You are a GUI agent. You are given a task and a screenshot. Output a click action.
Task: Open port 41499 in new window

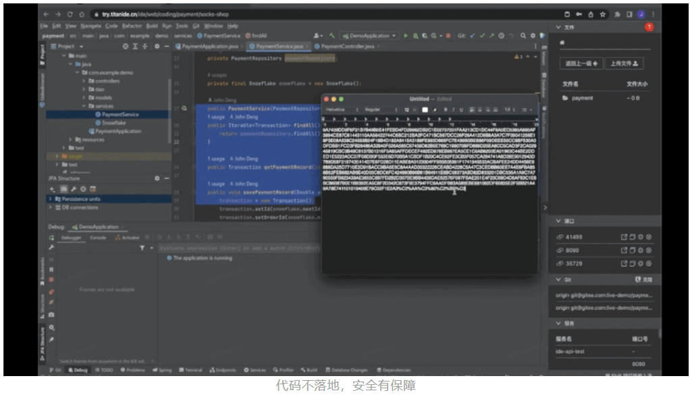[624, 237]
